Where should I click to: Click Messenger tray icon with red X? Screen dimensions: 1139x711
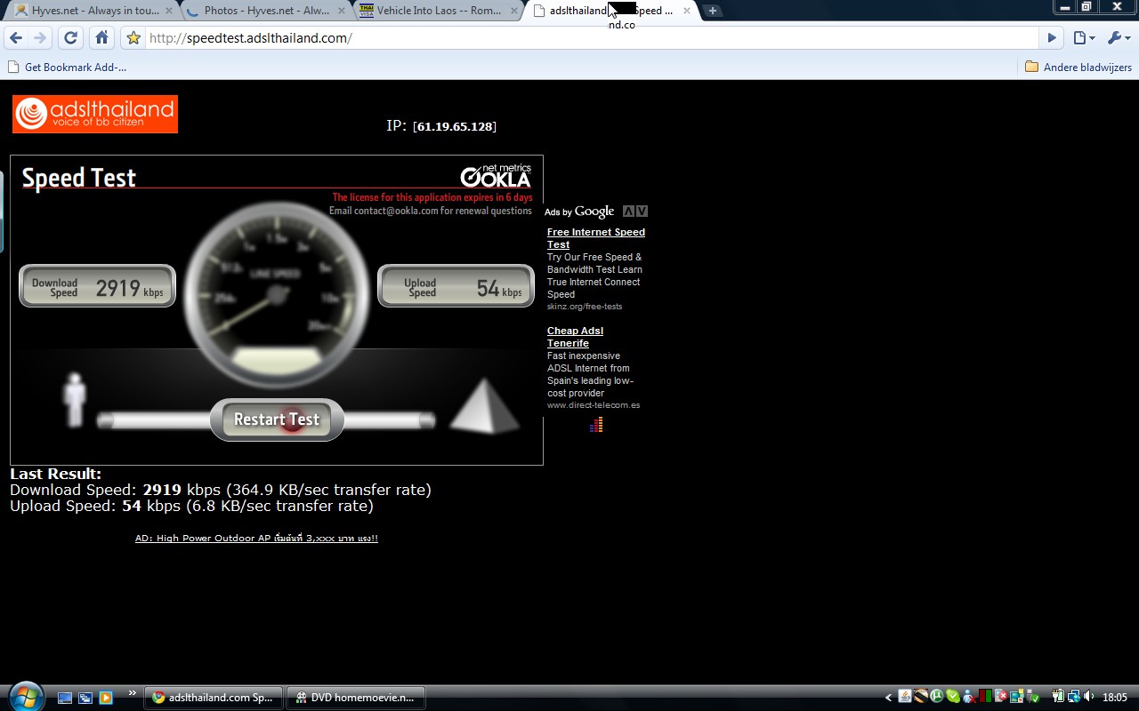(969, 696)
